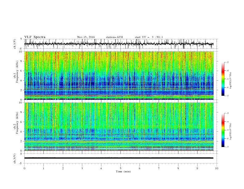Click the "-7" tick on the lower colorbar
The width and height of the screenshot is (244, 189).
click(x=227, y=147)
